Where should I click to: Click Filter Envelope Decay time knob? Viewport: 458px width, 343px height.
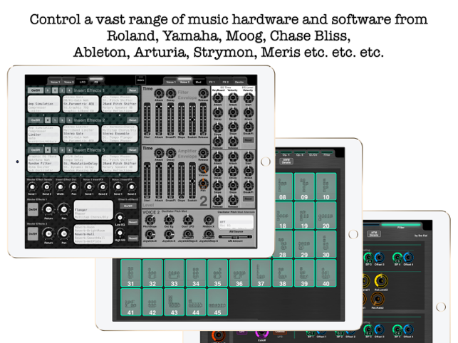click(x=170, y=93)
